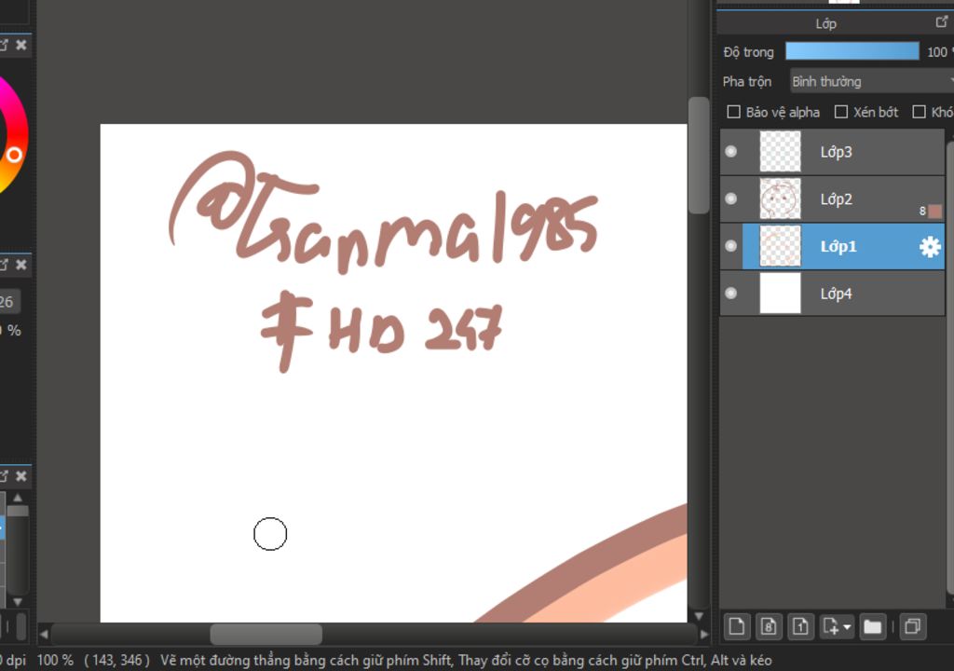Click the brush list scrollbar thumb

(18, 511)
